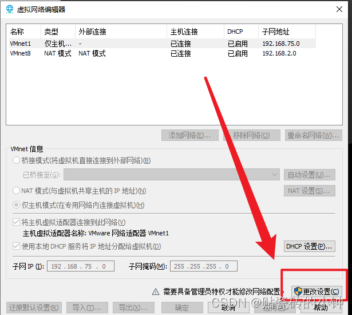Screen dimensions: 352x315
Task: Click the Subnet Address (子网地址) column header
Action: (287, 31)
